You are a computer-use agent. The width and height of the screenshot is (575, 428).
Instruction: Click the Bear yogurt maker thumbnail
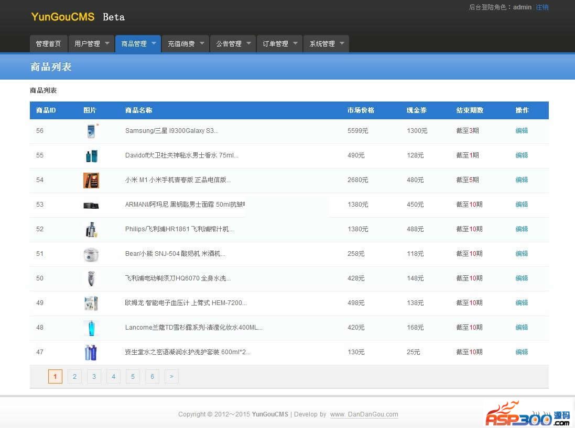click(x=91, y=254)
